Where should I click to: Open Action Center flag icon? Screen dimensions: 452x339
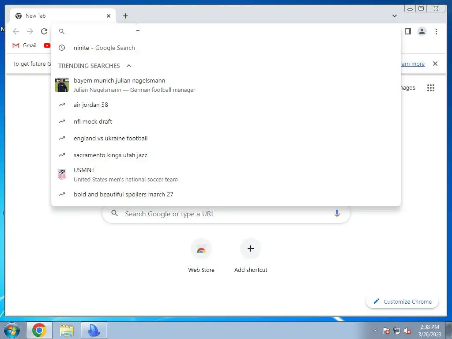[386, 331]
